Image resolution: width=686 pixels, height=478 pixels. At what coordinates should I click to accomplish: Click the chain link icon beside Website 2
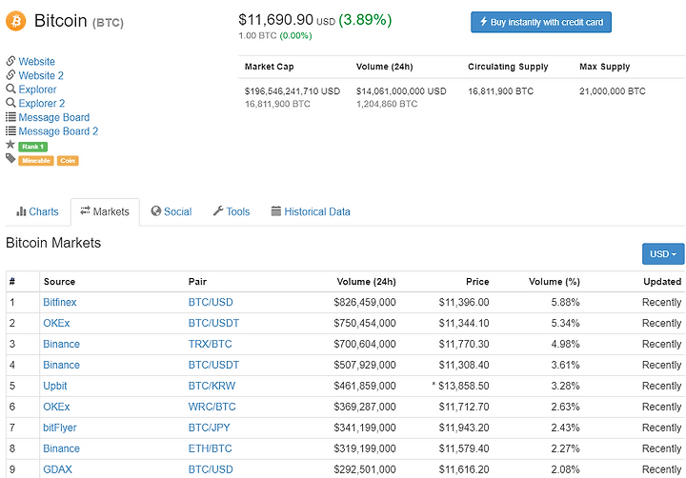[10, 75]
